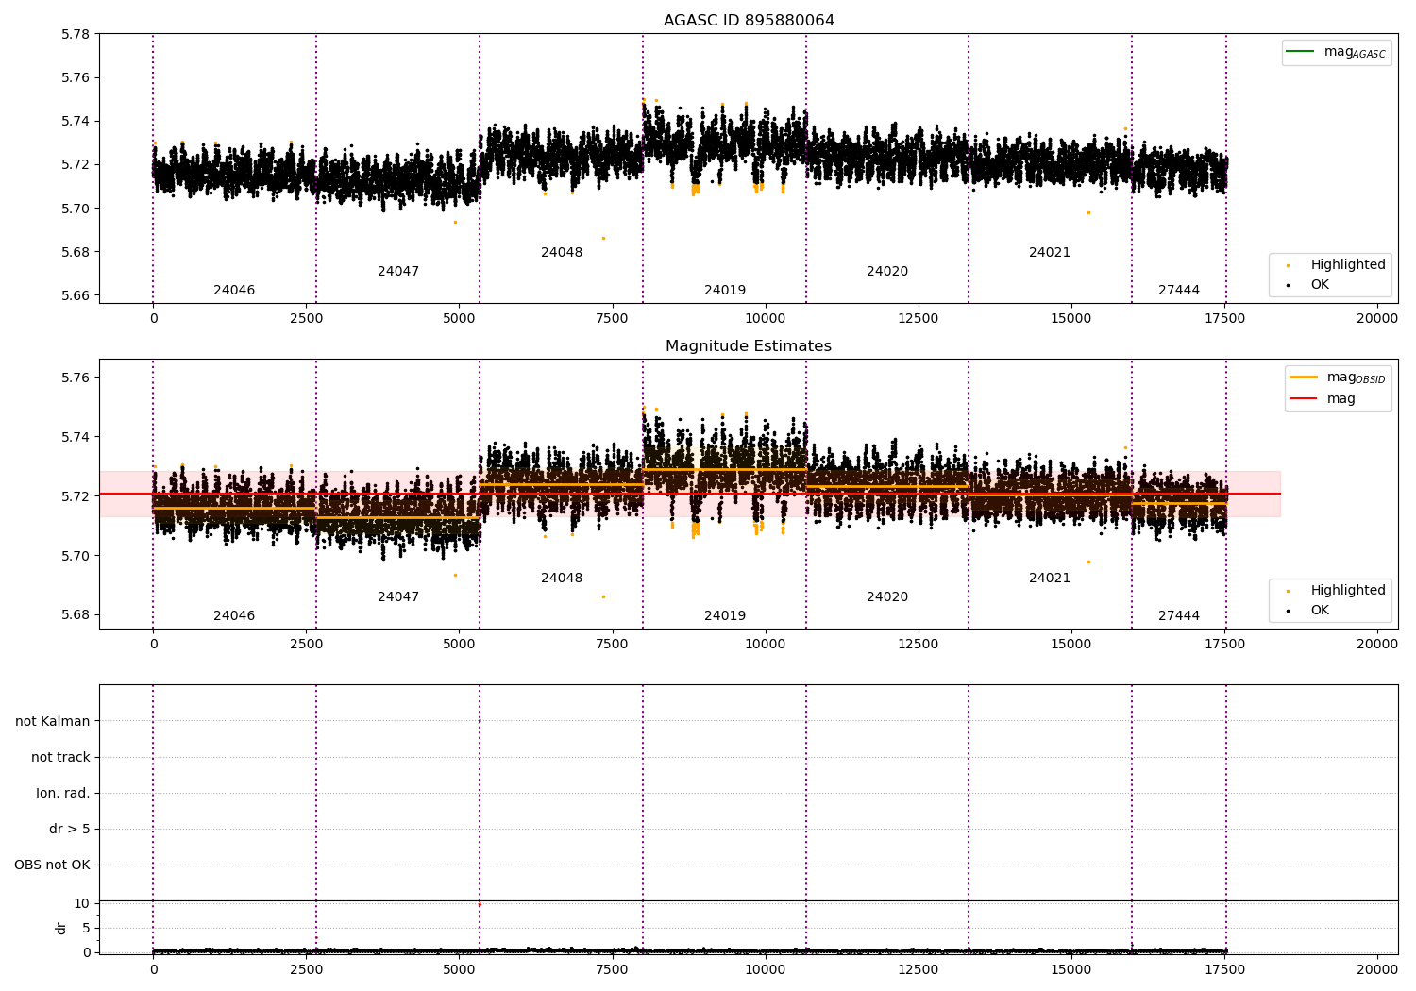1416x991 pixels.
Task: Click OBSID label 24021 in Magnitude Estimates plot
Action: click(1050, 579)
